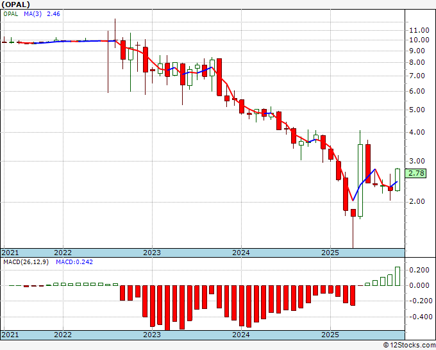Click the 0.000 MACD axis label

pos(419,285)
